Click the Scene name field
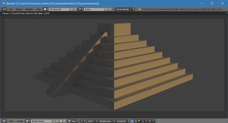Screen dimensions: 228x123 click(x=94, y=9)
